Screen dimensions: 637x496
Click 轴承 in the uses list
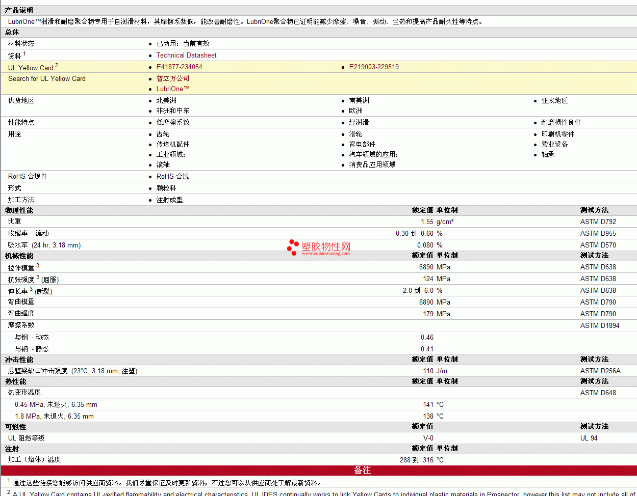(x=548, y=154)
